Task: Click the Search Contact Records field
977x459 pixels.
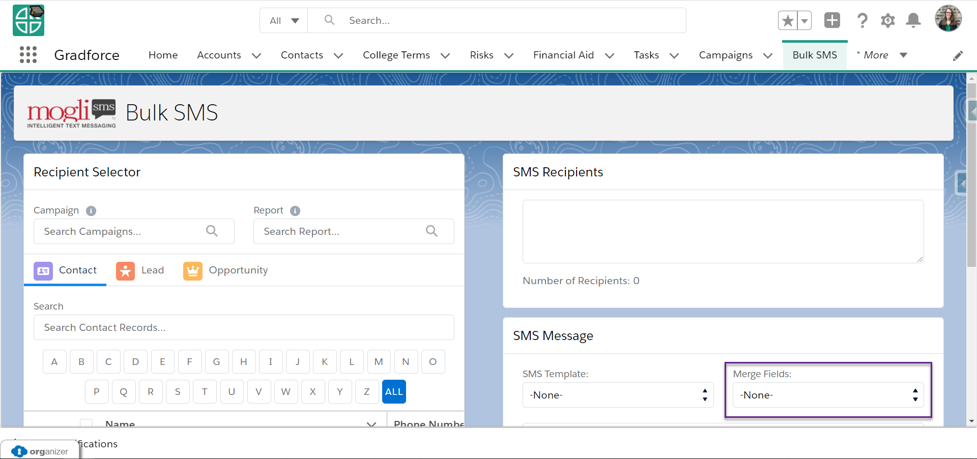Action: [244, 327]
